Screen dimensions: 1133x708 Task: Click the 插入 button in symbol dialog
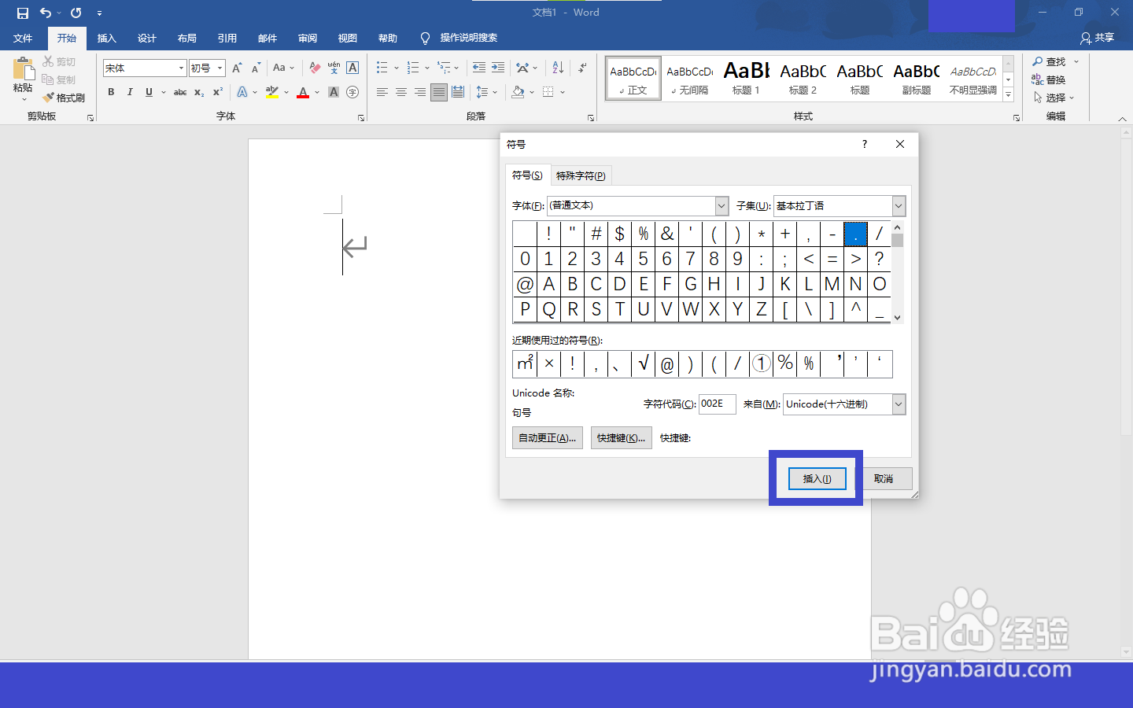pyautogui.click(x=817, y=478)
